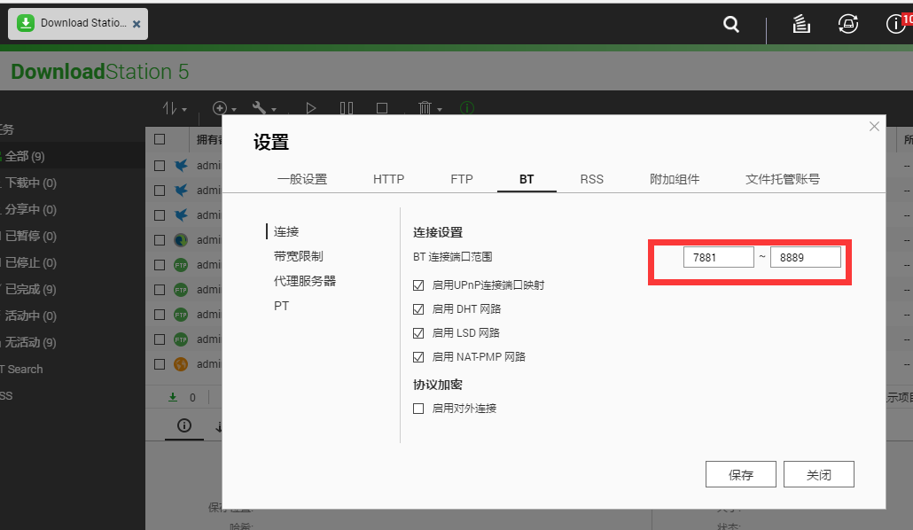Close the Download Station tab

[x=137, y=24]
